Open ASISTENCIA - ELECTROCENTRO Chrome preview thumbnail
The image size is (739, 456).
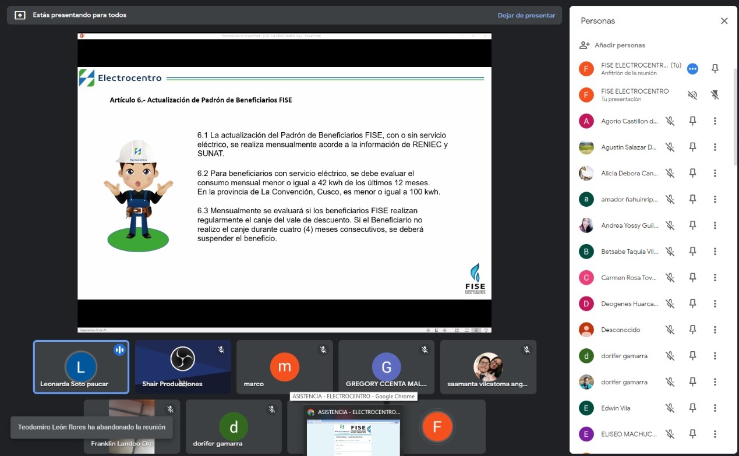[x=354, y=431]
